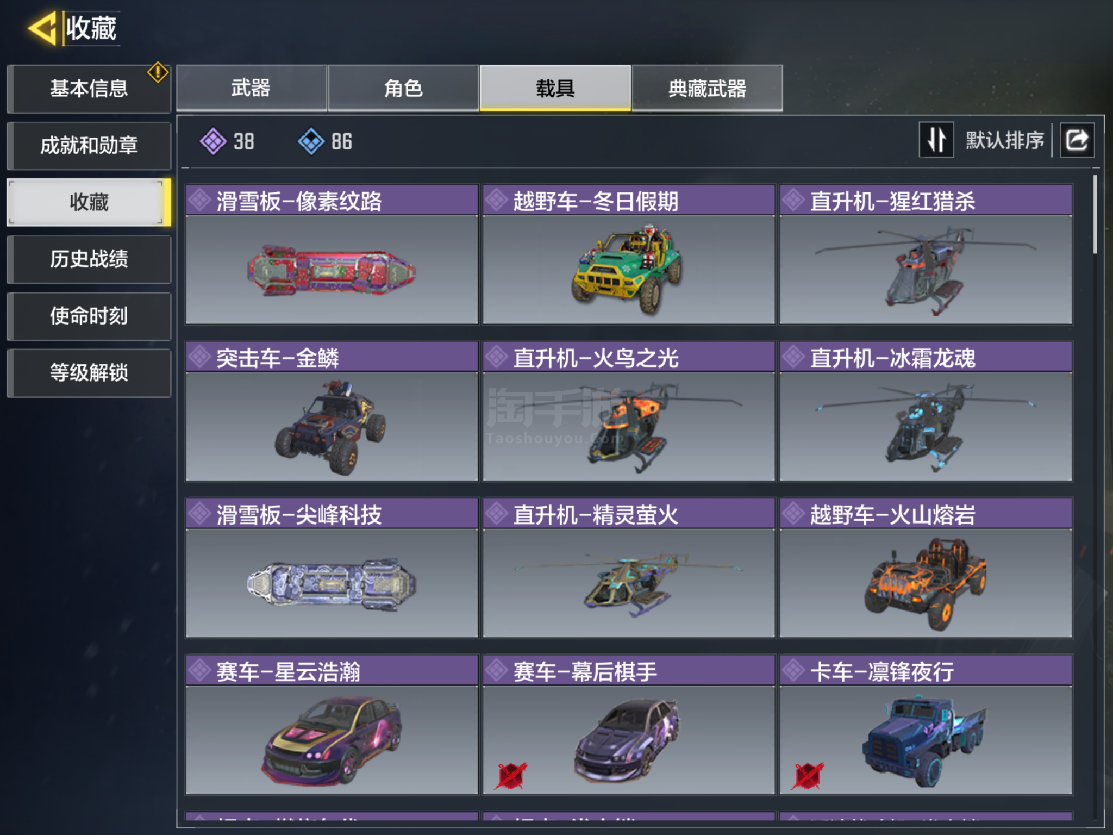Viewport: 1113px width, 835px height.
Task: Click red crossed icon on 卡车-凛锋夜行
Action: (x=808, y=775)
